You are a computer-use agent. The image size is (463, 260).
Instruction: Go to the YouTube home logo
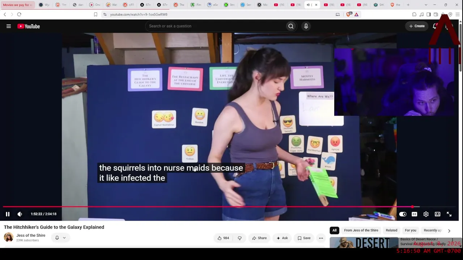pyautogui.click(x=29, y=26)
